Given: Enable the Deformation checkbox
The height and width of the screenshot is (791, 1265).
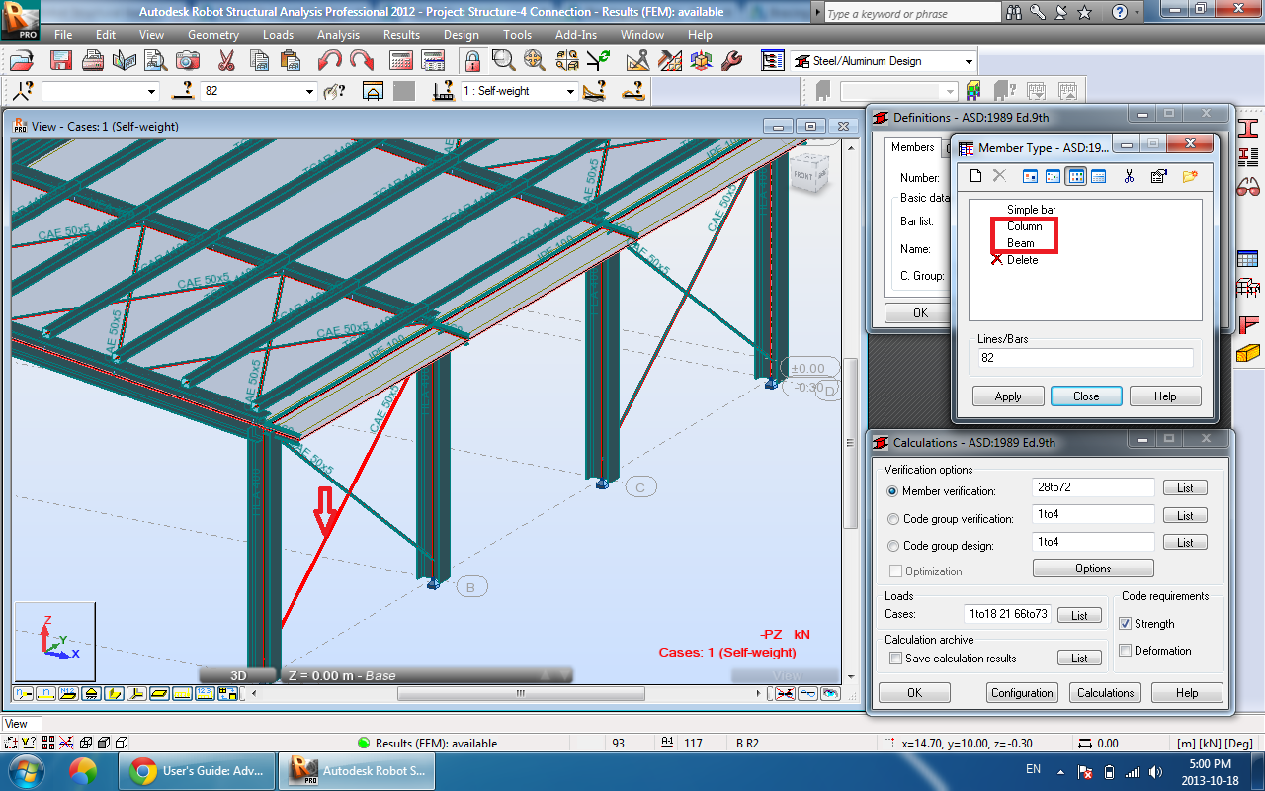Looking at the screenshot, I should (1125, 651).
